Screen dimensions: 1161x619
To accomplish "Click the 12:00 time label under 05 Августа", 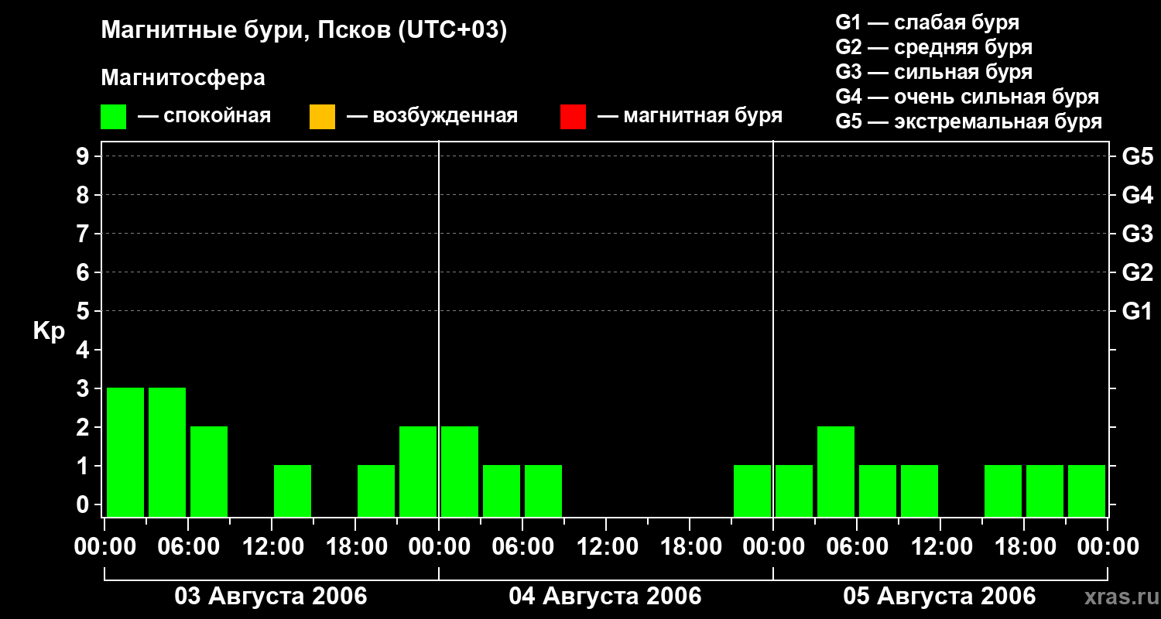I will 940,546.
